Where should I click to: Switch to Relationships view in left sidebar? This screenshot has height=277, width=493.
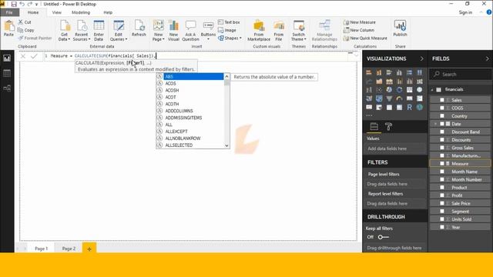point(7,88)
